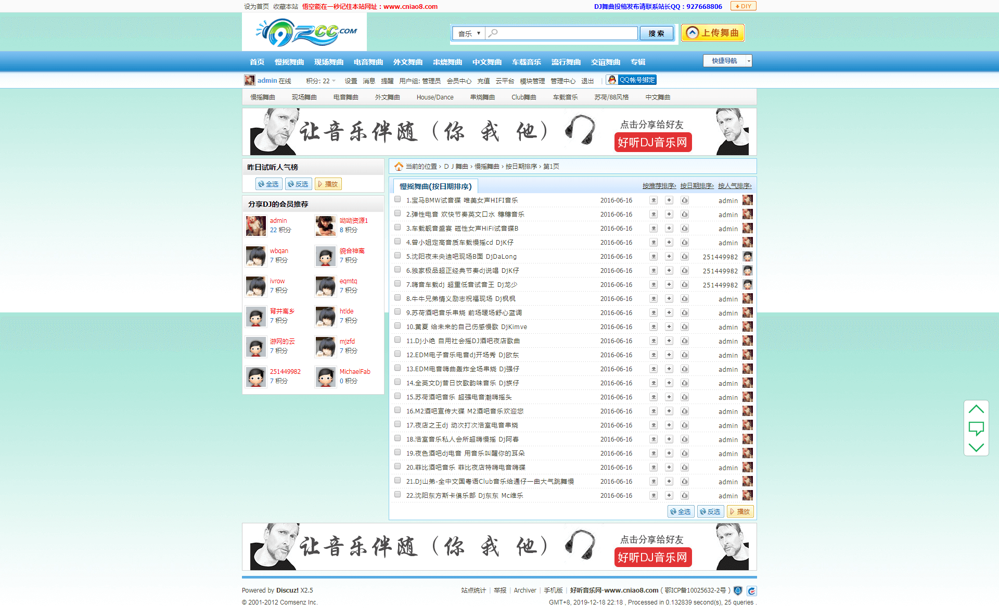Select House/Dance in the sub-navigation bar
This screenshot has height=616, width=999.
coord(434,97)
